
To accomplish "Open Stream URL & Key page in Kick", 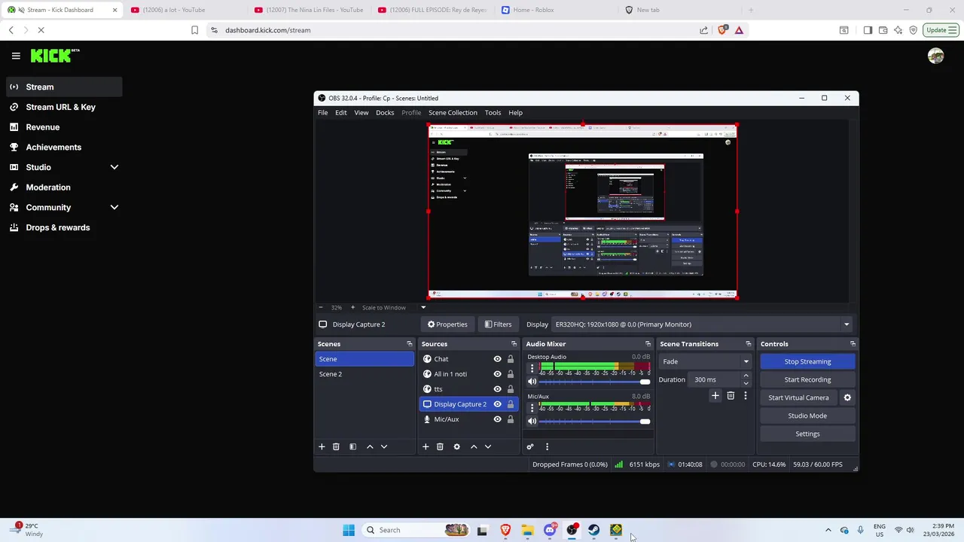I will point(60,107).
